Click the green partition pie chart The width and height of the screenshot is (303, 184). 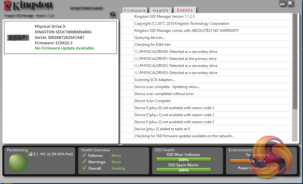coord(18,163)
